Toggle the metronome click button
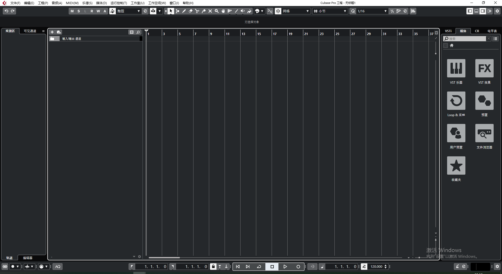 457,267
